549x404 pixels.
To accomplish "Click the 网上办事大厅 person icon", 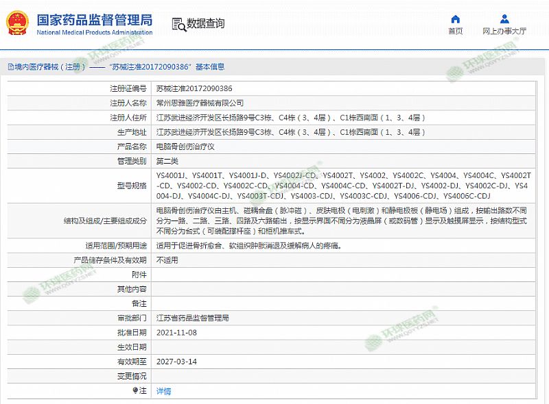I will tap(504, 18).
